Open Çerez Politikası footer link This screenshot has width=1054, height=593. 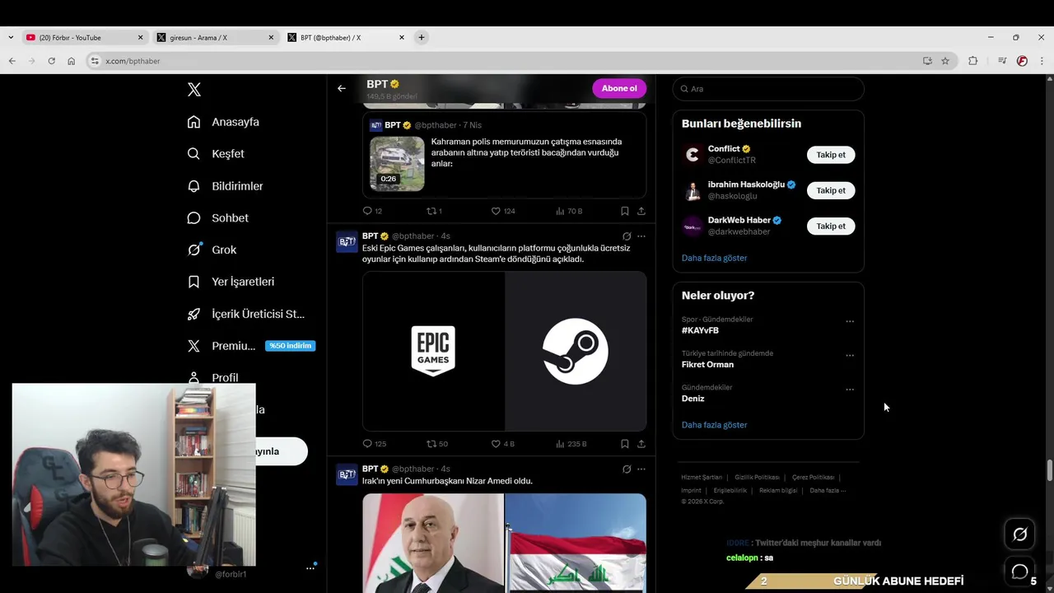(814, 478)
